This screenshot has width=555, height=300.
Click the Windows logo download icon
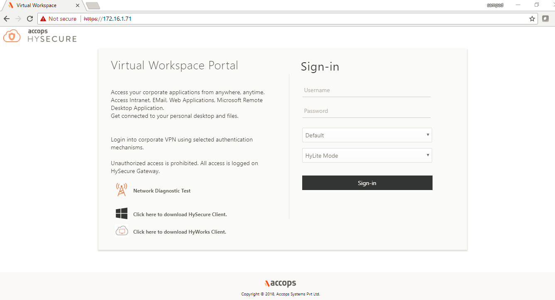click(x=122, y=214)
